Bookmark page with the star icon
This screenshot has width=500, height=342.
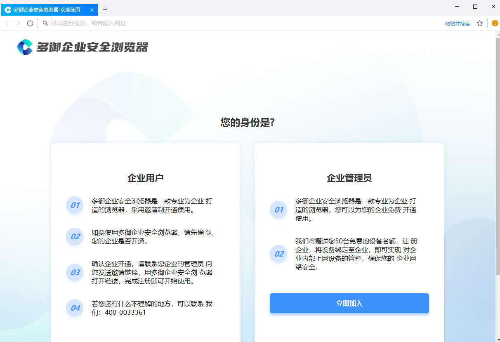(480, 24)
